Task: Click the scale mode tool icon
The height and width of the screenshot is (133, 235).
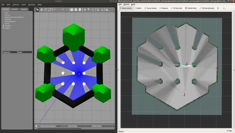Action: [49, 10]
